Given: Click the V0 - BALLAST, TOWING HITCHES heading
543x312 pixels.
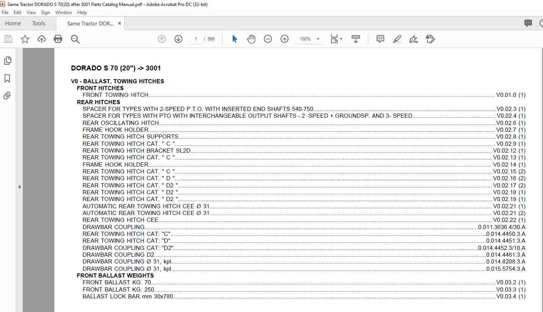Looking at the screenshot, I should 117,81.
